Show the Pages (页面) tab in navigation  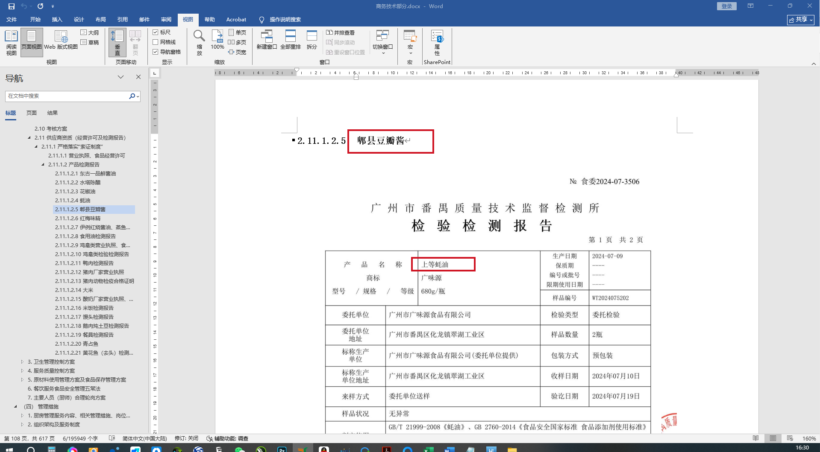click(32, 113)
